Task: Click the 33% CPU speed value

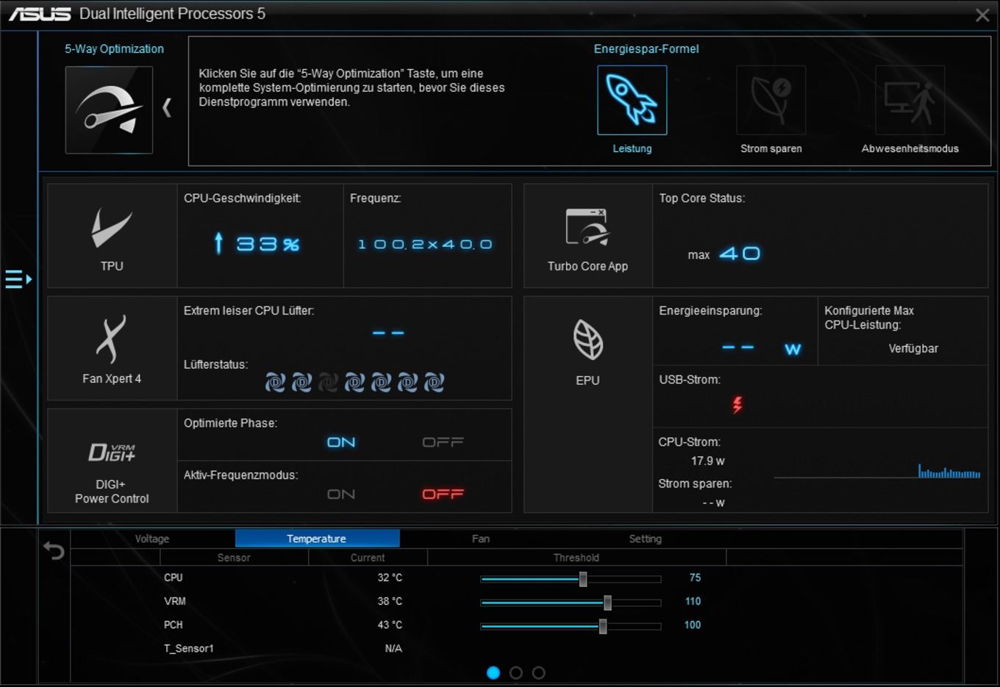Action: 268,244
